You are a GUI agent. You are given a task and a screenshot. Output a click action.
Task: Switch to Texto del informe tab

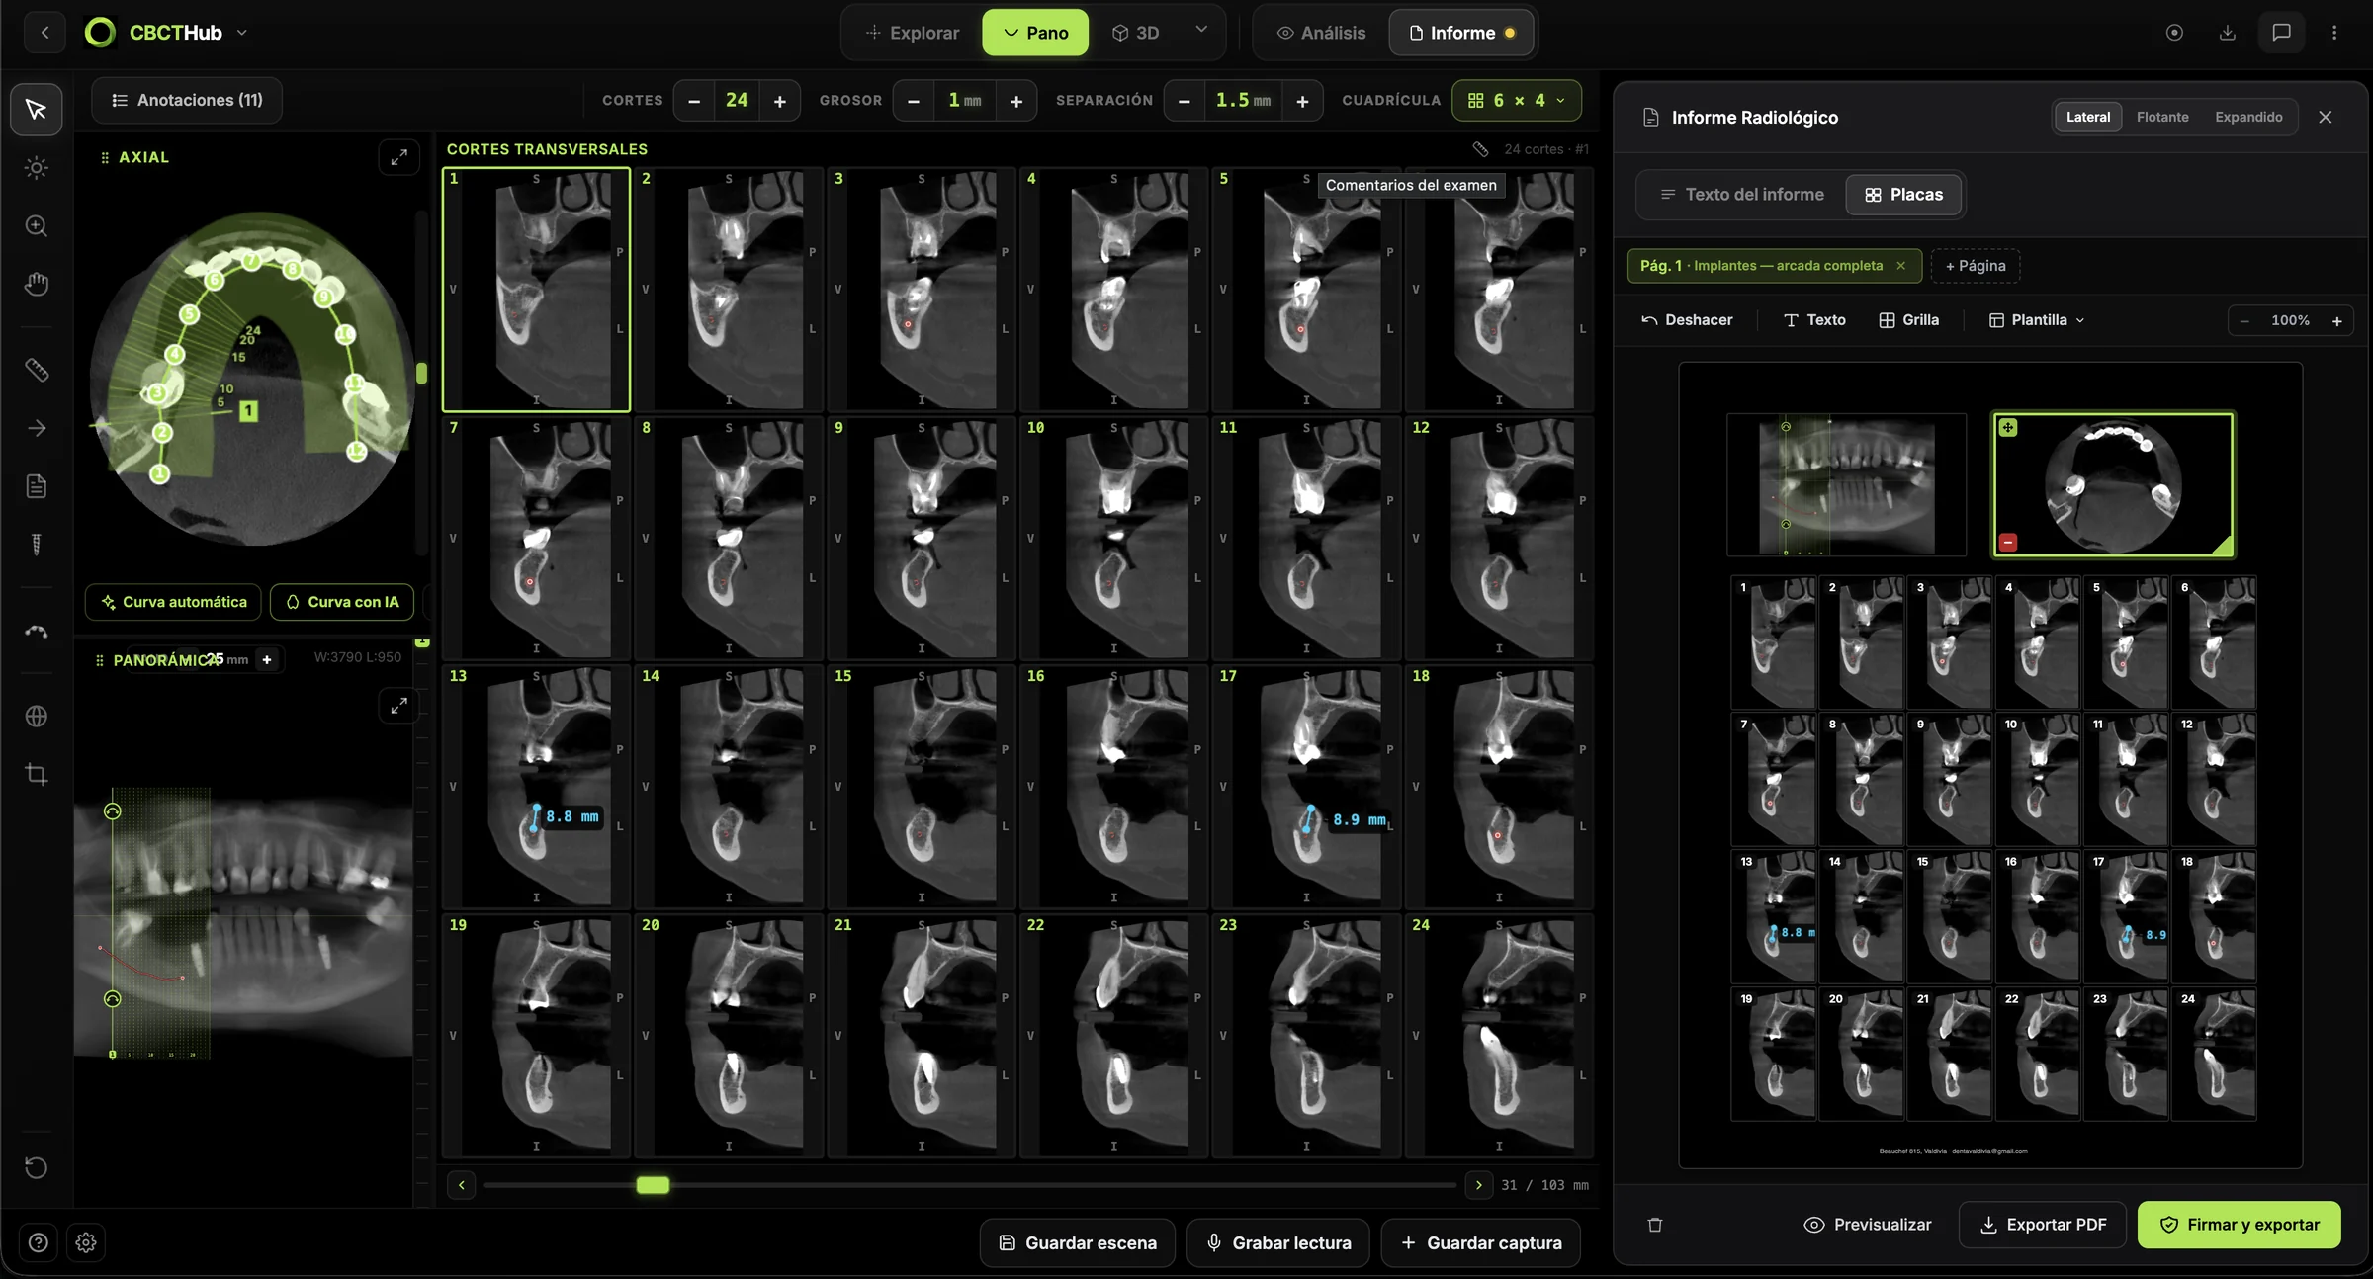pos(1741,195)
